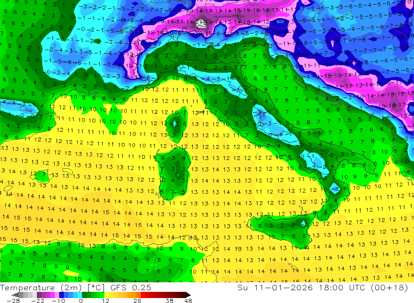414x303 pixels.
Task: Click the '(00+18)' forecast step label
Action: 389,287
